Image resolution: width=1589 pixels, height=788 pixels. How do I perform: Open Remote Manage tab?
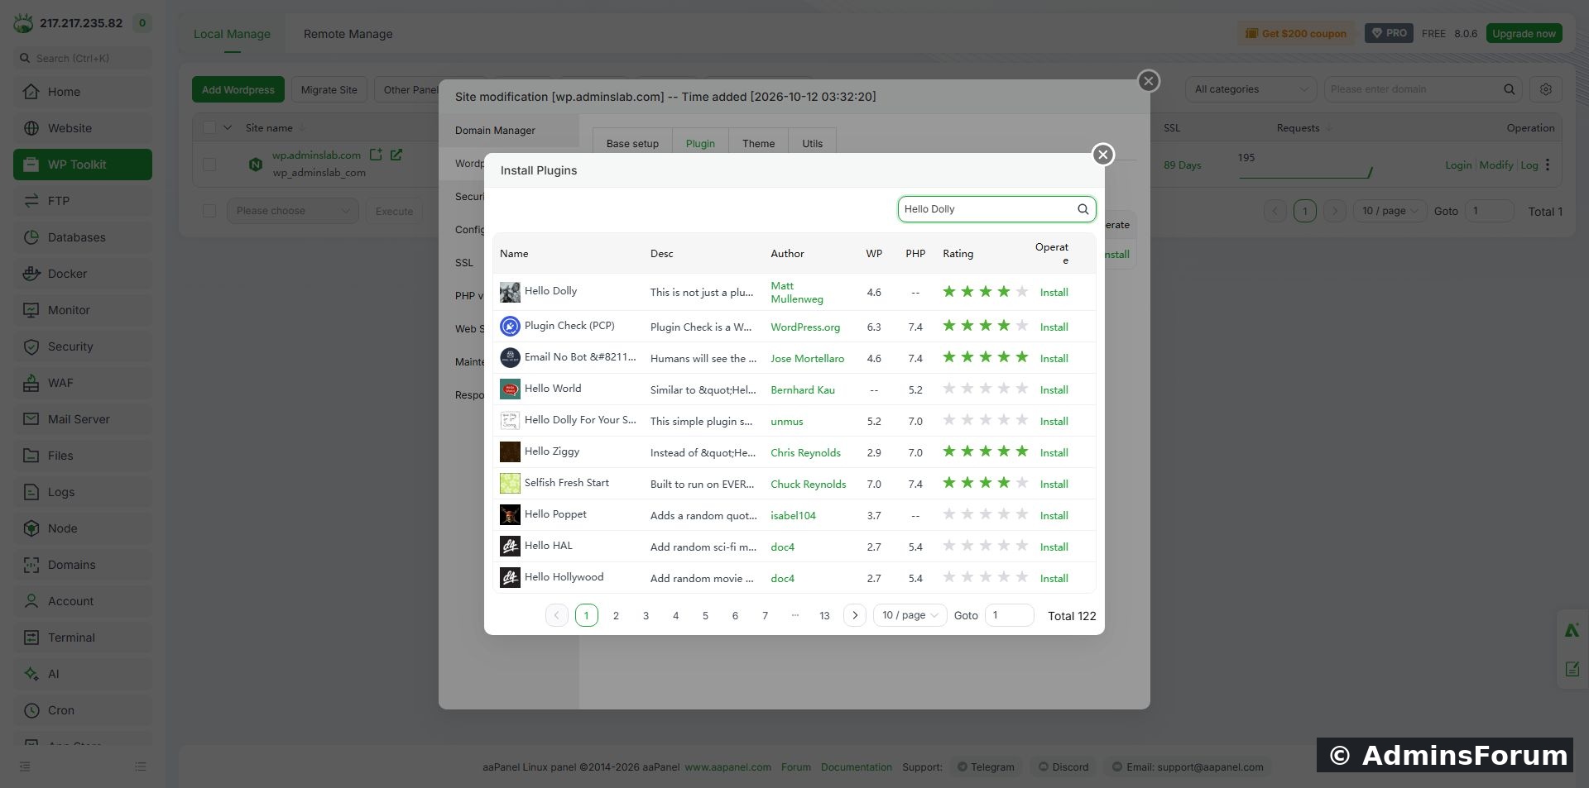click(348, 34)
